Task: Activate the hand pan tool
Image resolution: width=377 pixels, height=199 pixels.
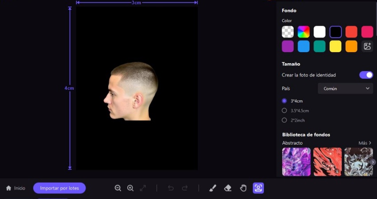Action: pos(243,188)
